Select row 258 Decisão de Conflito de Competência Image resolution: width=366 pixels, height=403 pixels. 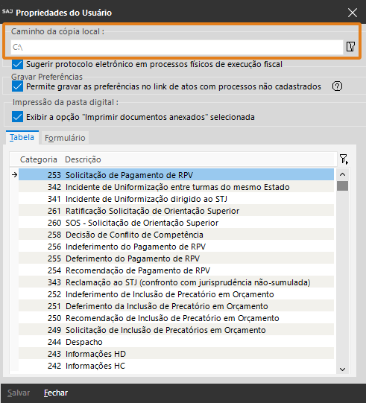pyautogui.click(x=176, y=235)
